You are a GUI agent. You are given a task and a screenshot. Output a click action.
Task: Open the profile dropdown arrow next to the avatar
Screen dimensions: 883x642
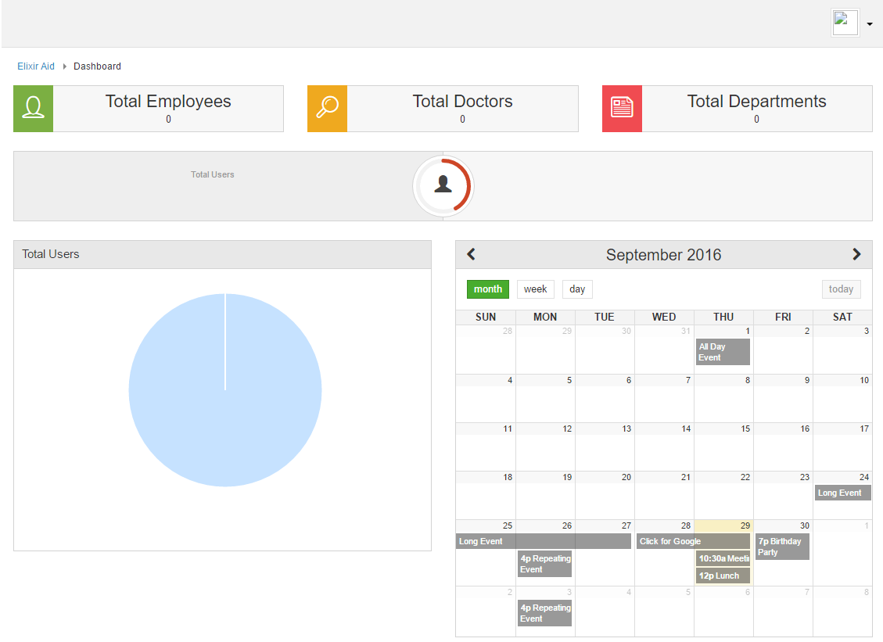[x=870, y=23]
